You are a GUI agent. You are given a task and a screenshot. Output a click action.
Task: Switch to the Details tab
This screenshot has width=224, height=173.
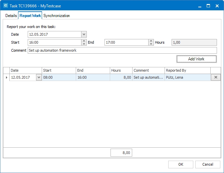tap(11, 16)
